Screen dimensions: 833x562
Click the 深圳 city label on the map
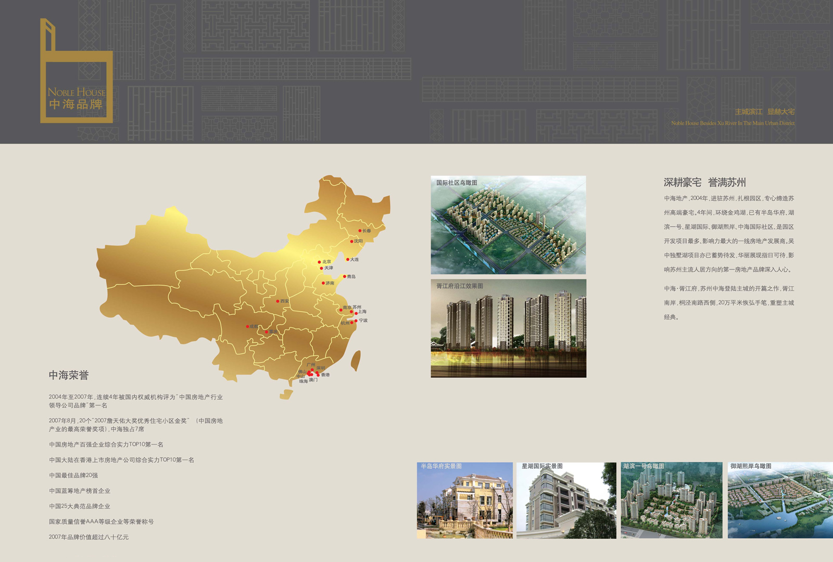coord(321,368)
